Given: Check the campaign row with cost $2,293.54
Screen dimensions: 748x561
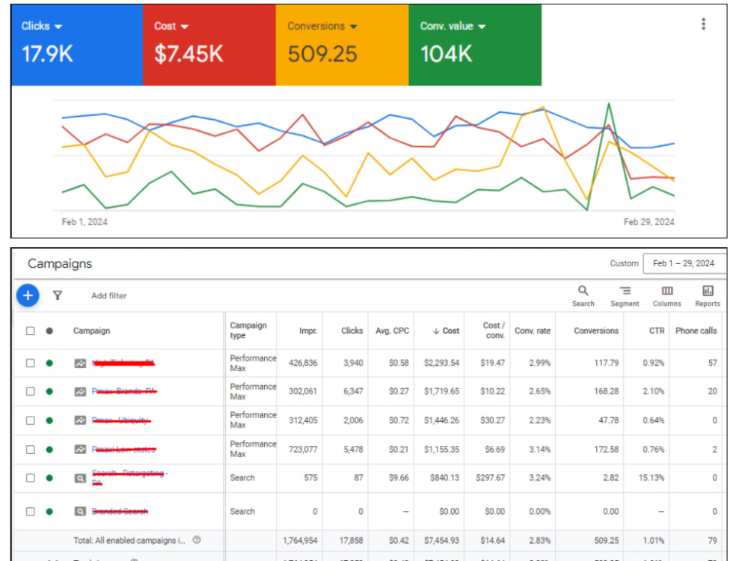Looking at the screenshot, I should [30, 364].
